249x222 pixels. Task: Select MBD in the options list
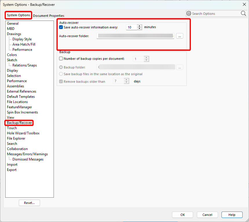pos(11,29)
